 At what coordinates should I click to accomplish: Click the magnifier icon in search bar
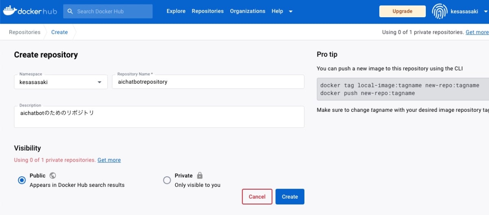tap(70, 11)
